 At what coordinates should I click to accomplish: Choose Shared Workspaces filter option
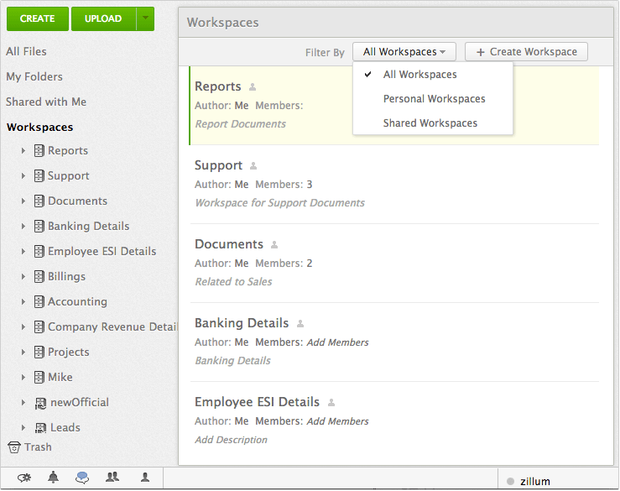click(x=430, y=123)
